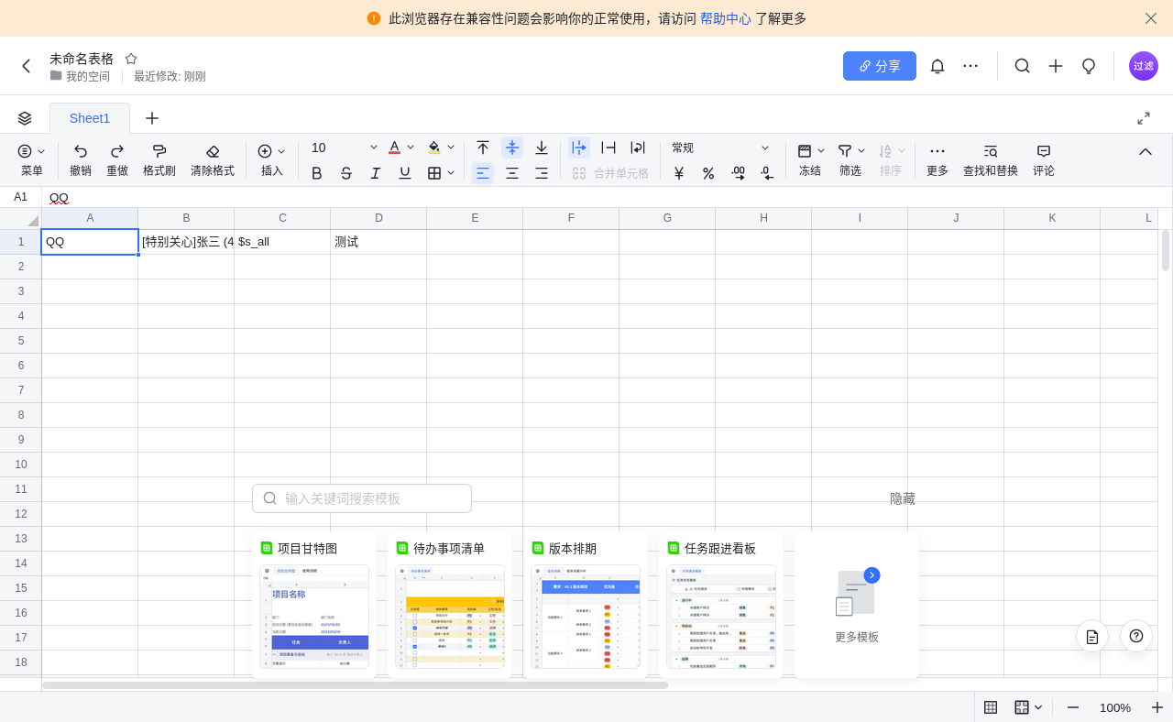Open the 任务跟进看板 template
Screen dimensions: 1173x722
click(x=721, y=605)
